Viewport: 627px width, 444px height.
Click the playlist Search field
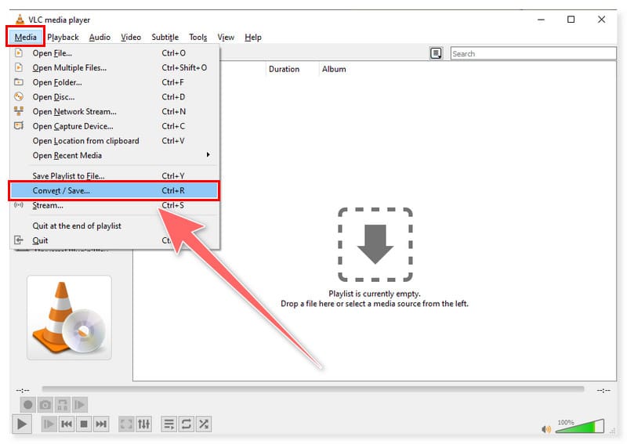(533, 53)
